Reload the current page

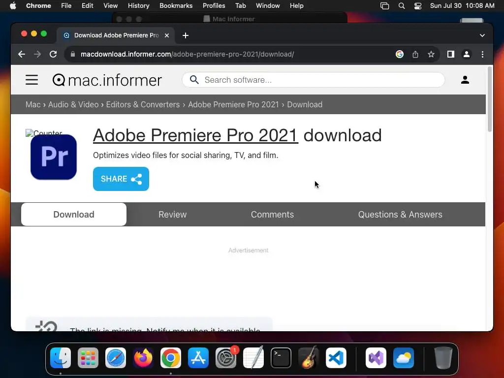click(53, 54)
